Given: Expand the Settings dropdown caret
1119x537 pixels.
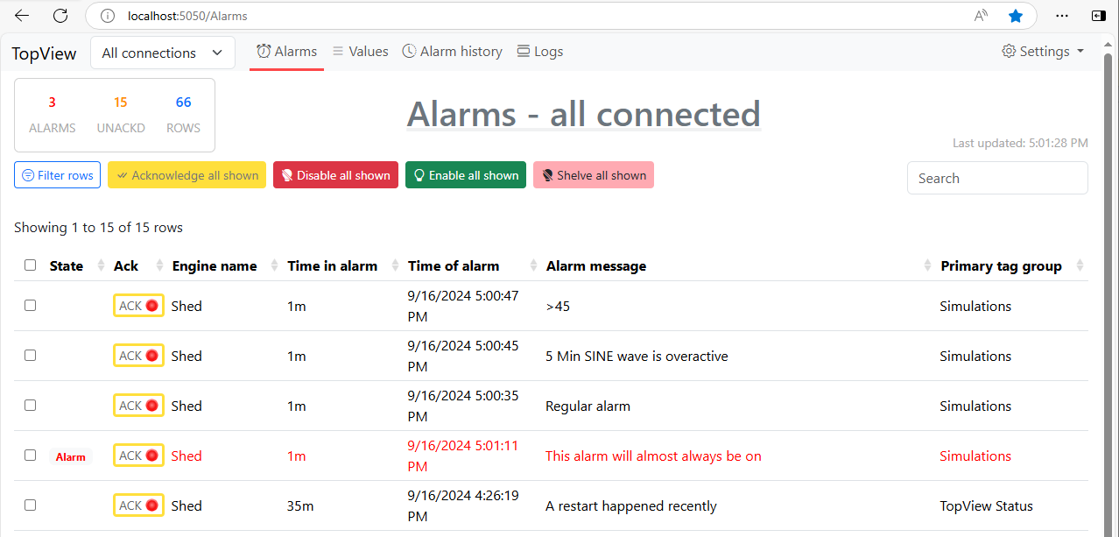Looking at the screenshot, I should [x=1081, y=51].
